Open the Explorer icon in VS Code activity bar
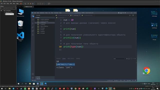160x90 pixels. point(33,16)
